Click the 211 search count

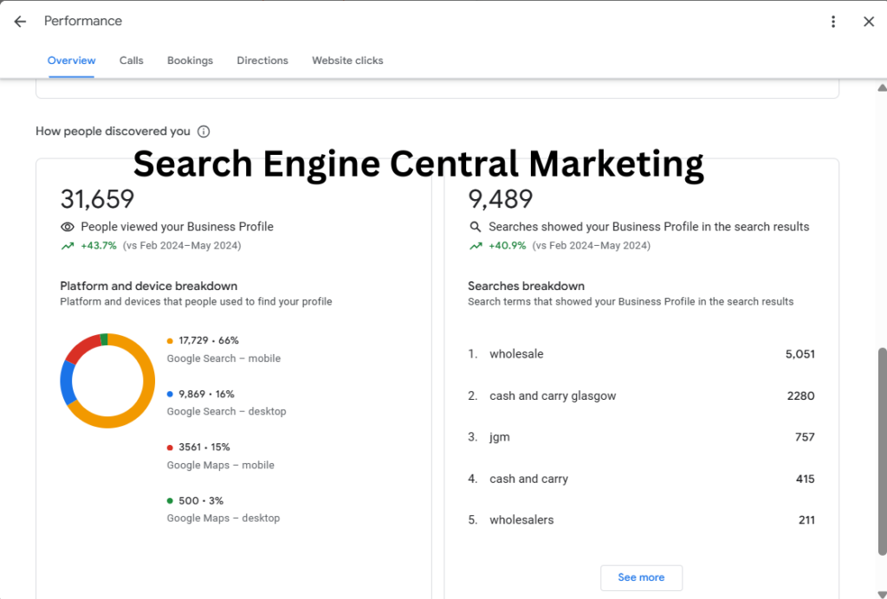pos(806,520)
